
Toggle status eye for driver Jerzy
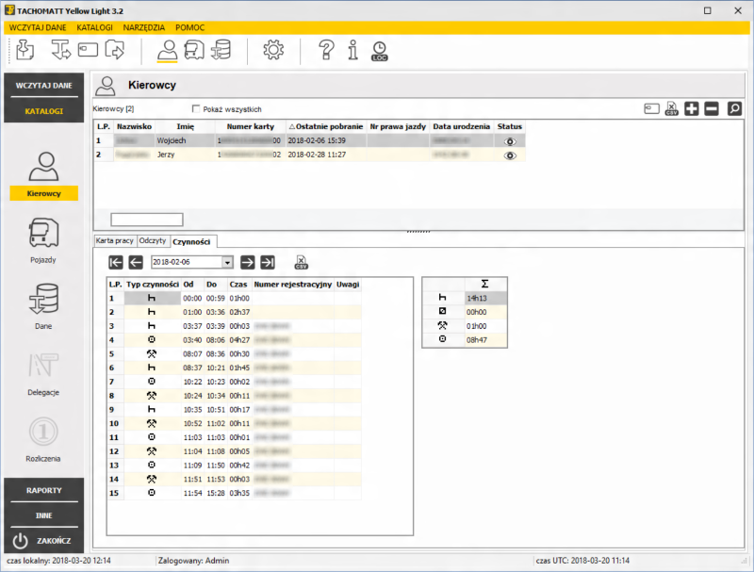510,155
